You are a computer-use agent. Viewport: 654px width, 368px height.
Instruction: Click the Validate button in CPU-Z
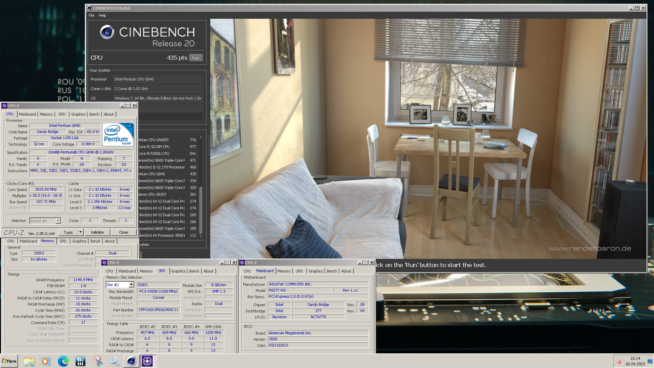point(97,232)
